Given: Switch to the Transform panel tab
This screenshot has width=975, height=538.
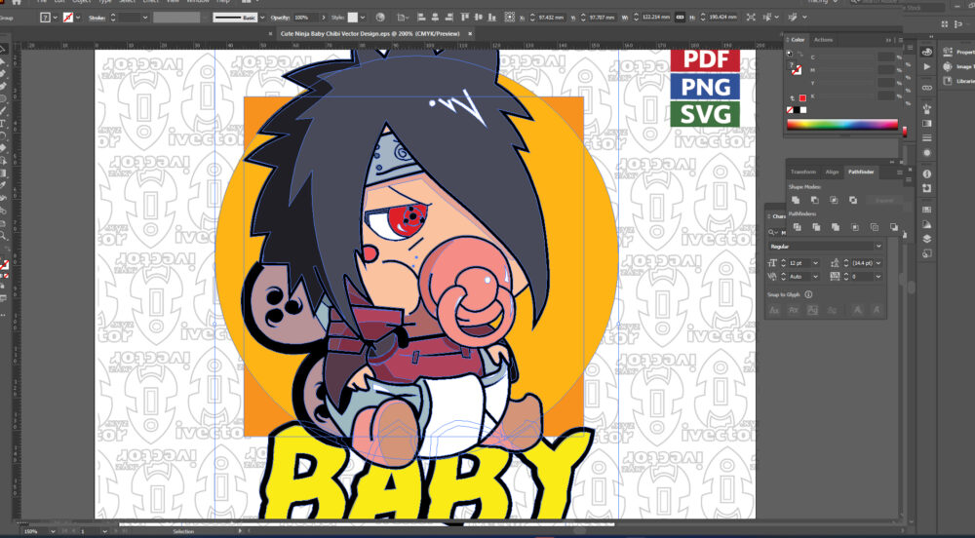Looking at the screenshot, I should [802, 173].
